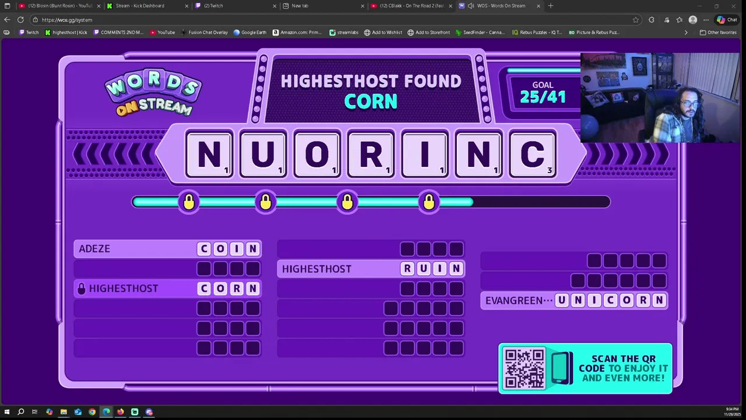Add this page to favorites star icon

(x=636, y=20)
